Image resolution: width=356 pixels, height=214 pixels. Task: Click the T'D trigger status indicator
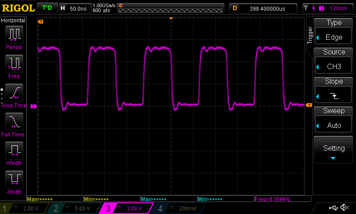pos(47,8)
